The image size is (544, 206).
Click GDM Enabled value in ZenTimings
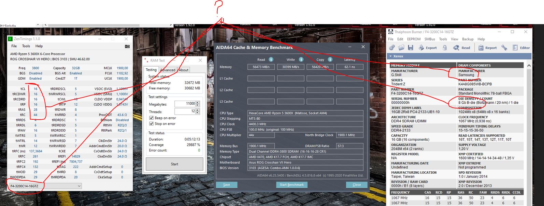click(x=35, y=79)
